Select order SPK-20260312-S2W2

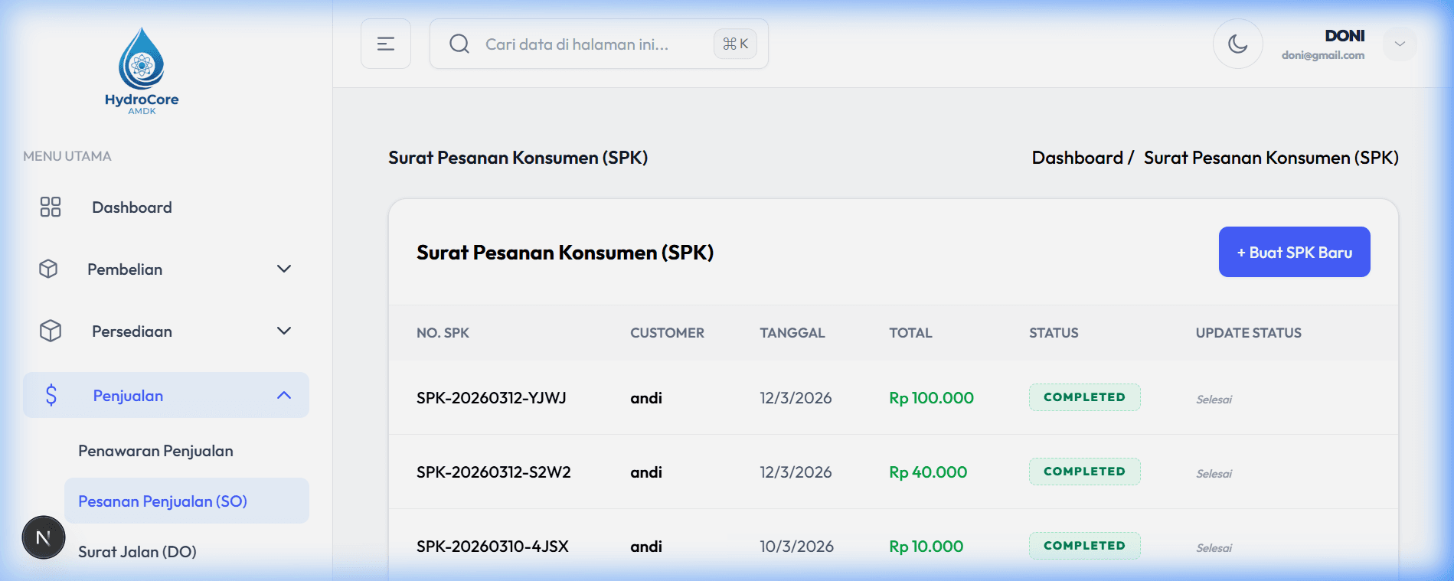(x=494, y=472)
